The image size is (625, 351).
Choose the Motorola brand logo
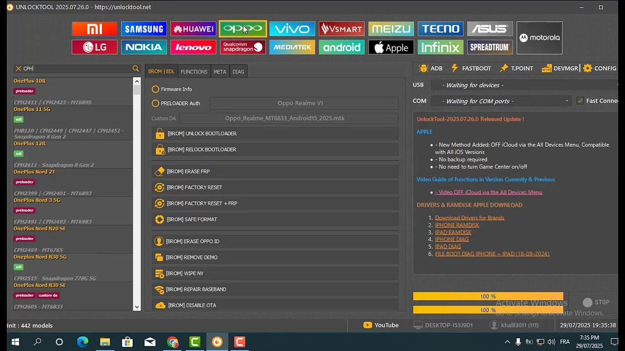pos(540,38)
